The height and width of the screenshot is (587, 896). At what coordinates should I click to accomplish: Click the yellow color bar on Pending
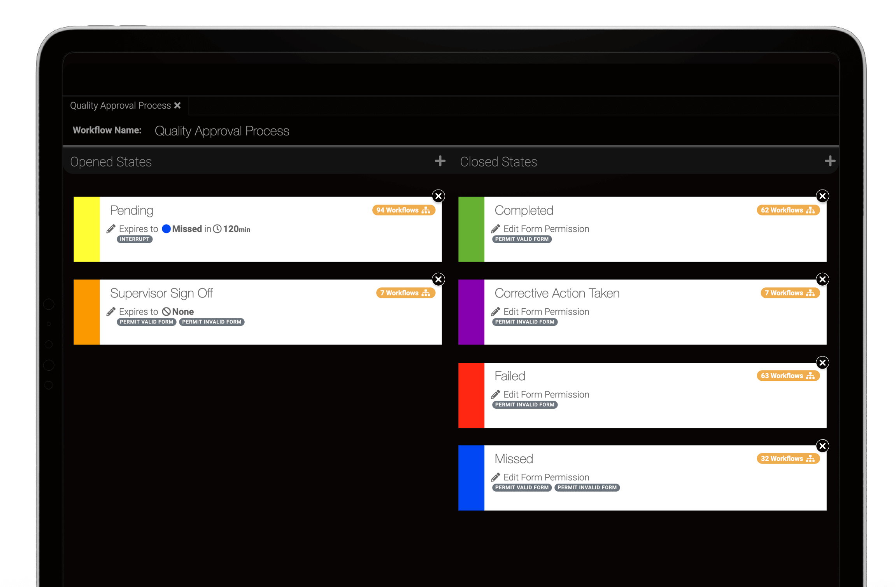coord(87,229)
